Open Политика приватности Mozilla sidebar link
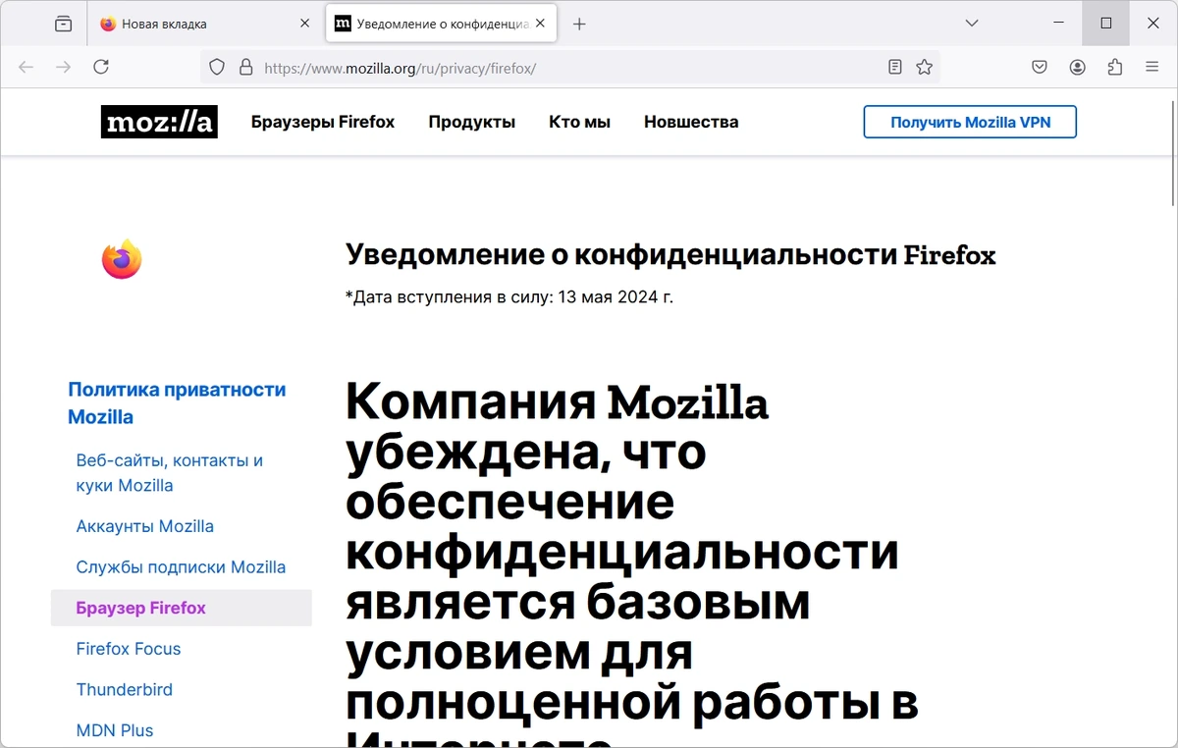The height and width of the screenshot is (748, 1178). [177, 402]
